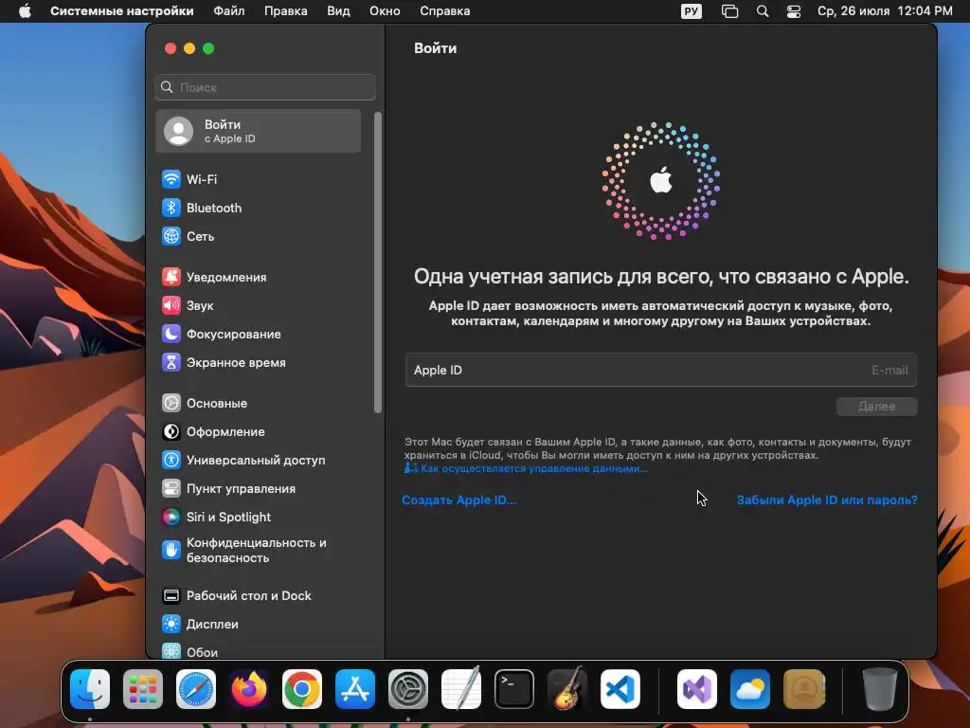The height and width of the screenshot is (728, 970).
Task: Open the Окно menu
Action: click(385, 11)
